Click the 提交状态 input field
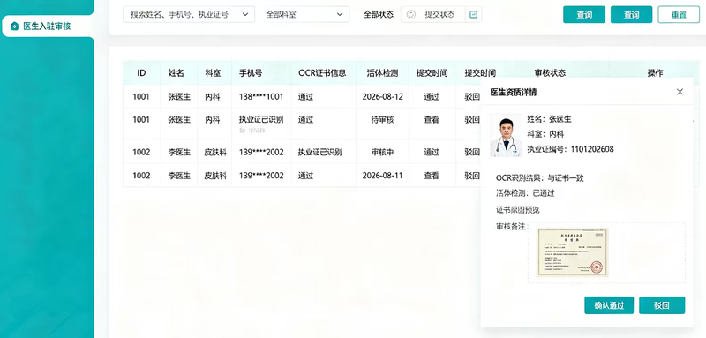 [440, 14]
